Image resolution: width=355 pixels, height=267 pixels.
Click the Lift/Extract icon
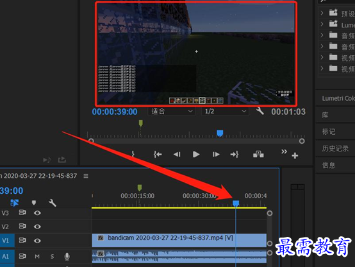click(x=258, y=154)
